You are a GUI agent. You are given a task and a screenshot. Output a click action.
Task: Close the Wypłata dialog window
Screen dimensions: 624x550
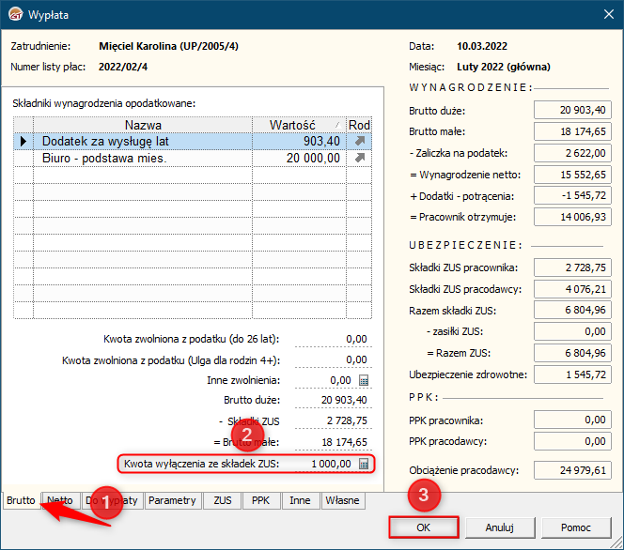click(x=602, y=15)
